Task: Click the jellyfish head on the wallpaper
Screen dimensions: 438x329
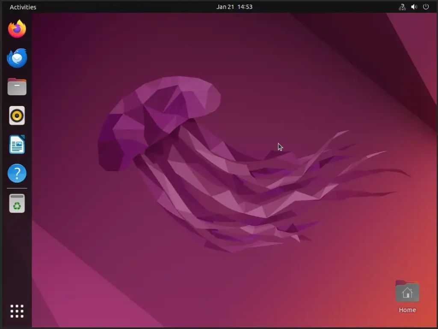Action: point(167,107)
